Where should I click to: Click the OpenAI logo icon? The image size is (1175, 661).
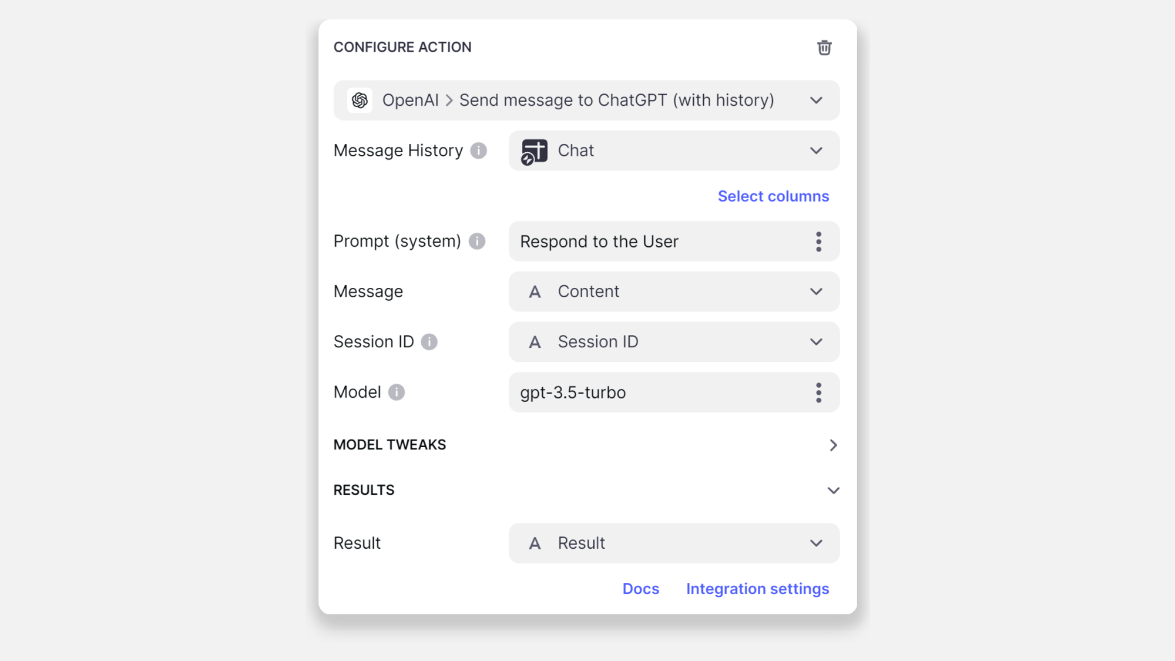point(360,100)
